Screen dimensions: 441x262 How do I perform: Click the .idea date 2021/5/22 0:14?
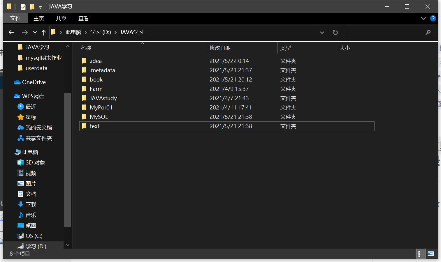pyautogui.click(x=229, y=61)
